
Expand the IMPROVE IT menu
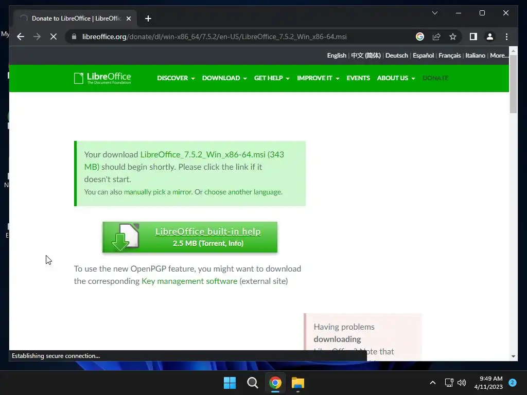pos(318,78)
